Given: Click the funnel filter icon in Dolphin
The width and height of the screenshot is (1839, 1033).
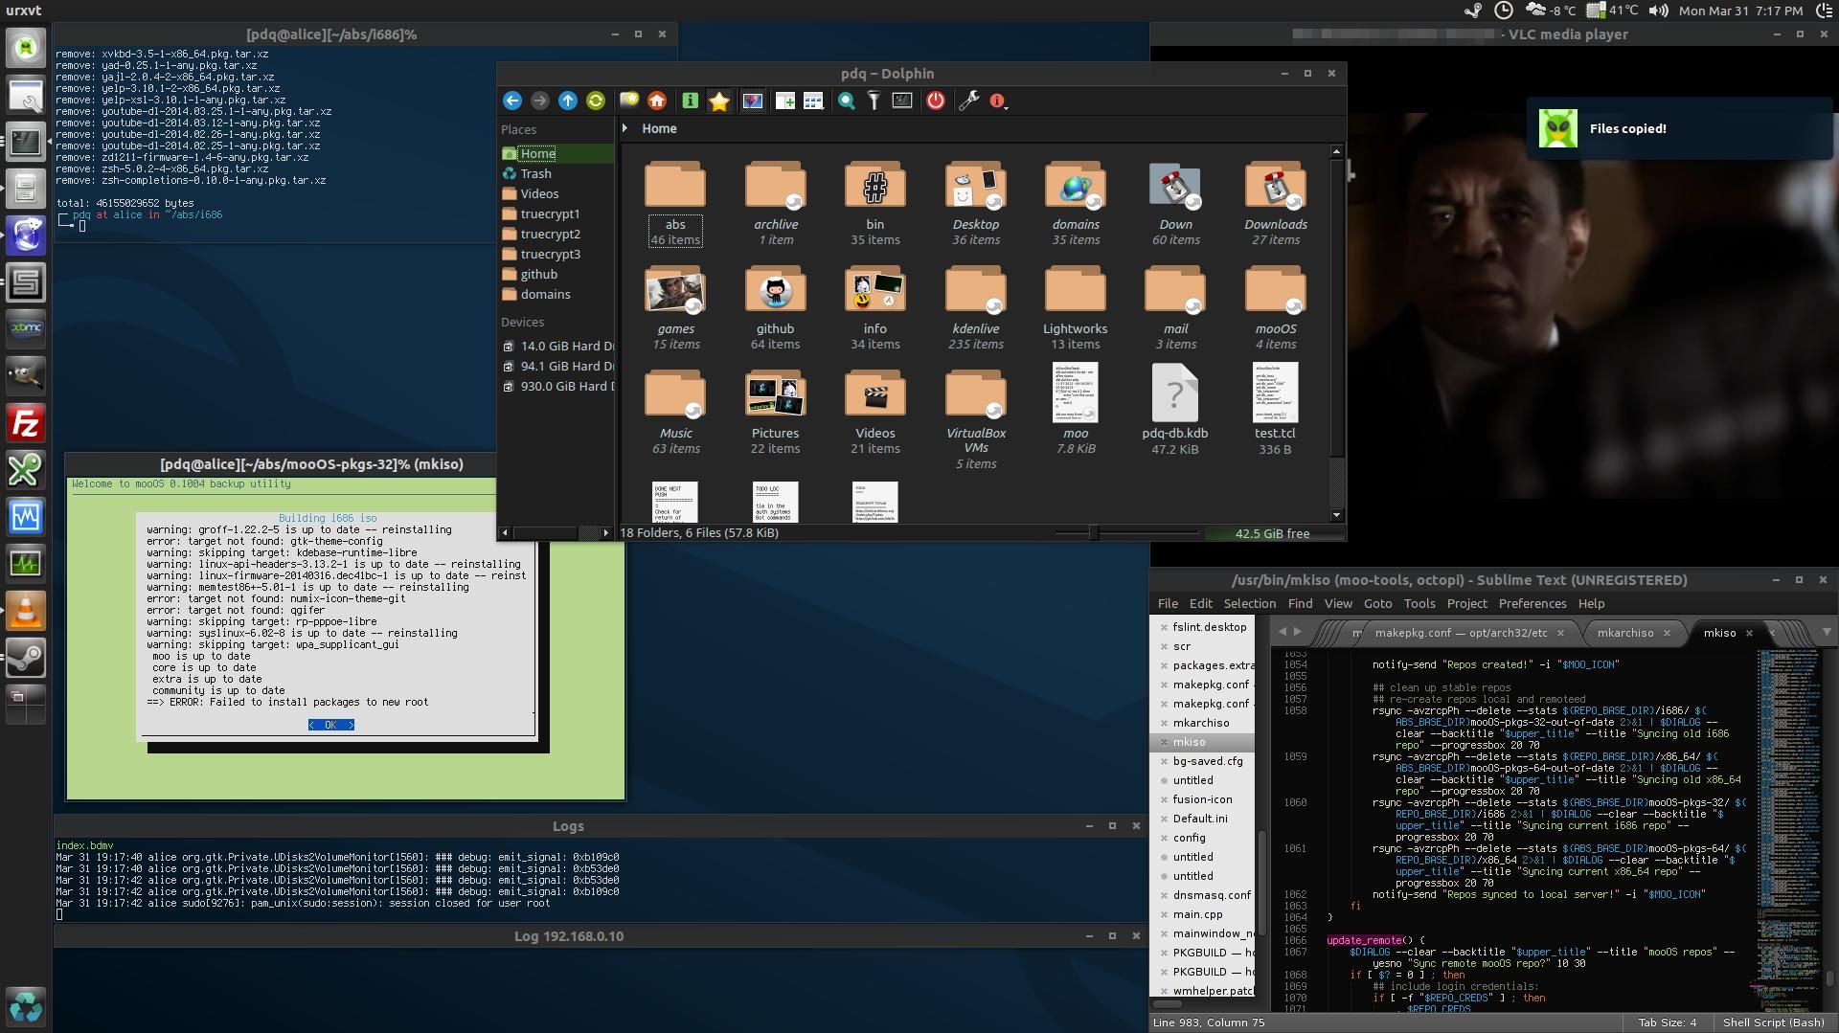Looking at the screenshot, I should (x=874, y=101).
